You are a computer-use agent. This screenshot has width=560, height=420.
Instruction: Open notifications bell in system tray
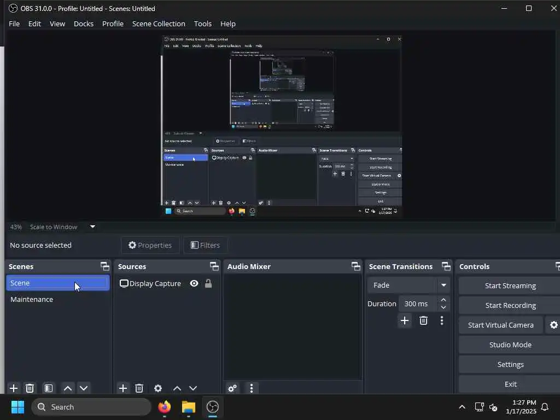[545, 407]
